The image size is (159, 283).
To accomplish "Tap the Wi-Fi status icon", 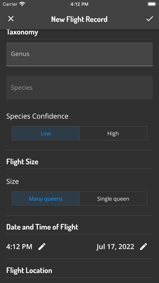I will (22, 4).
